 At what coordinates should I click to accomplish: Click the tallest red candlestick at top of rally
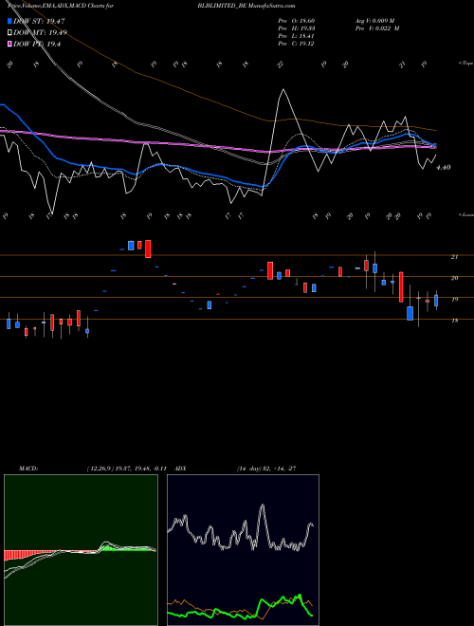(148, 249)
